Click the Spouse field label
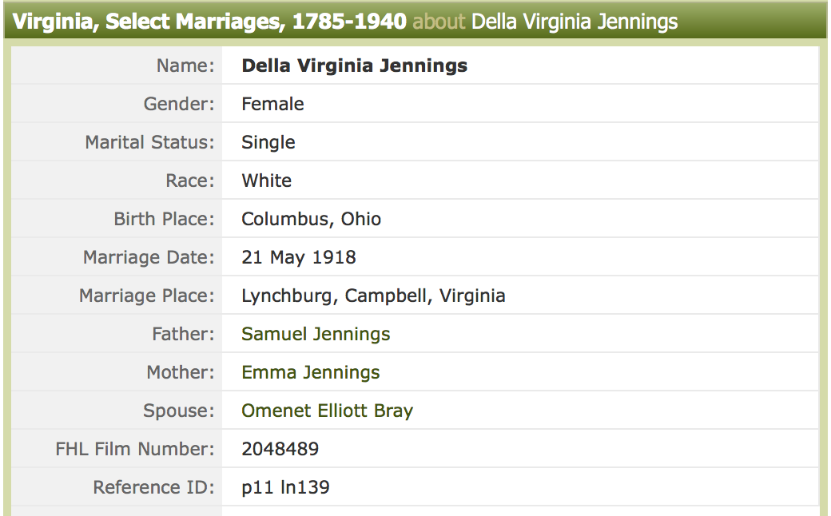 coord(178,411)
